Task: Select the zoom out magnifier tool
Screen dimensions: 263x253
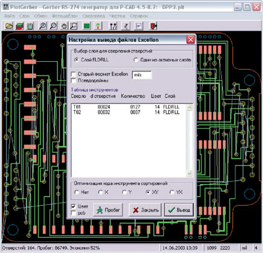Action: [53, 26]
